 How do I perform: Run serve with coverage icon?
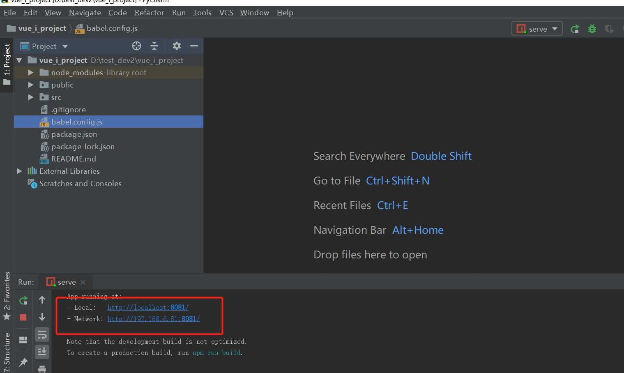609,29
